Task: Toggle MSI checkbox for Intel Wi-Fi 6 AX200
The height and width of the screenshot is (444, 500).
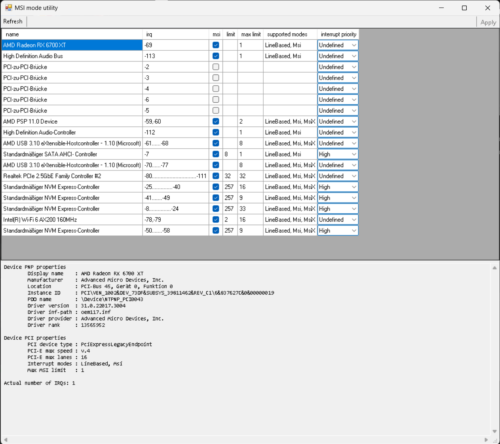Action: click(x=216, y=220)
